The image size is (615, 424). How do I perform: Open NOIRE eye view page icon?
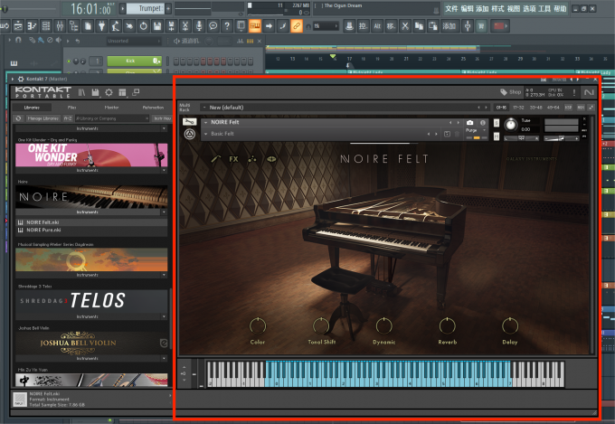(271, 159)
